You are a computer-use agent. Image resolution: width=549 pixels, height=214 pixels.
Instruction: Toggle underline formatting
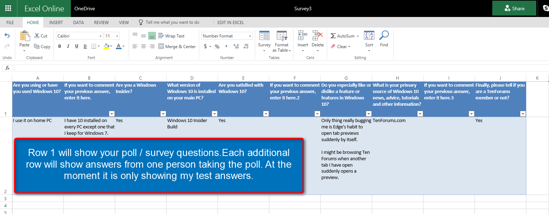tap(76, 46)
